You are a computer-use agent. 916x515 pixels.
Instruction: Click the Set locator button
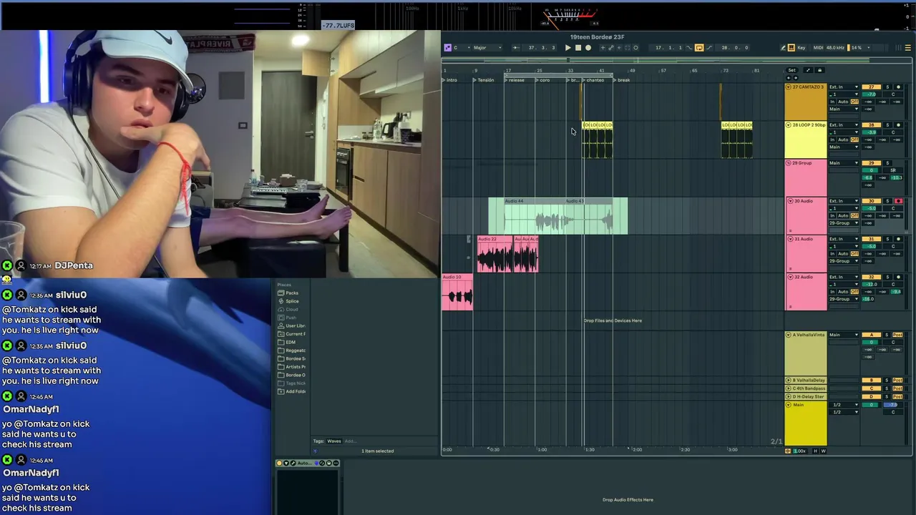point(792,70)
